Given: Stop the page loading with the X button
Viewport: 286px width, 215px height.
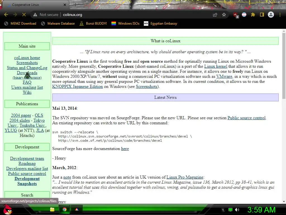Looking at the screenshot, I should [x=24, y=15].
